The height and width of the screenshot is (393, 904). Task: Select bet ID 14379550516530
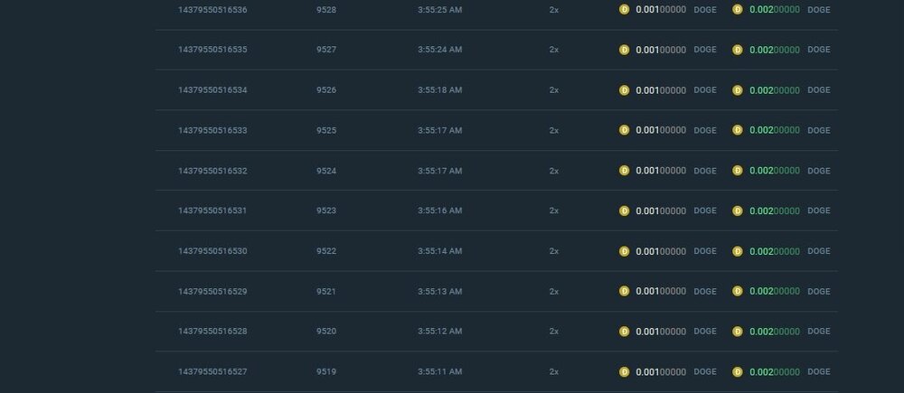(x=212, y=251)
